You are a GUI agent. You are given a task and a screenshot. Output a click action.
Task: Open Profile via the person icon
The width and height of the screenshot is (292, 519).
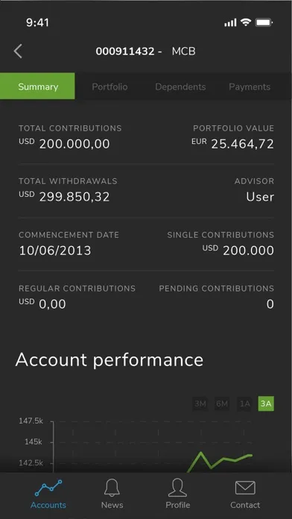177,488
